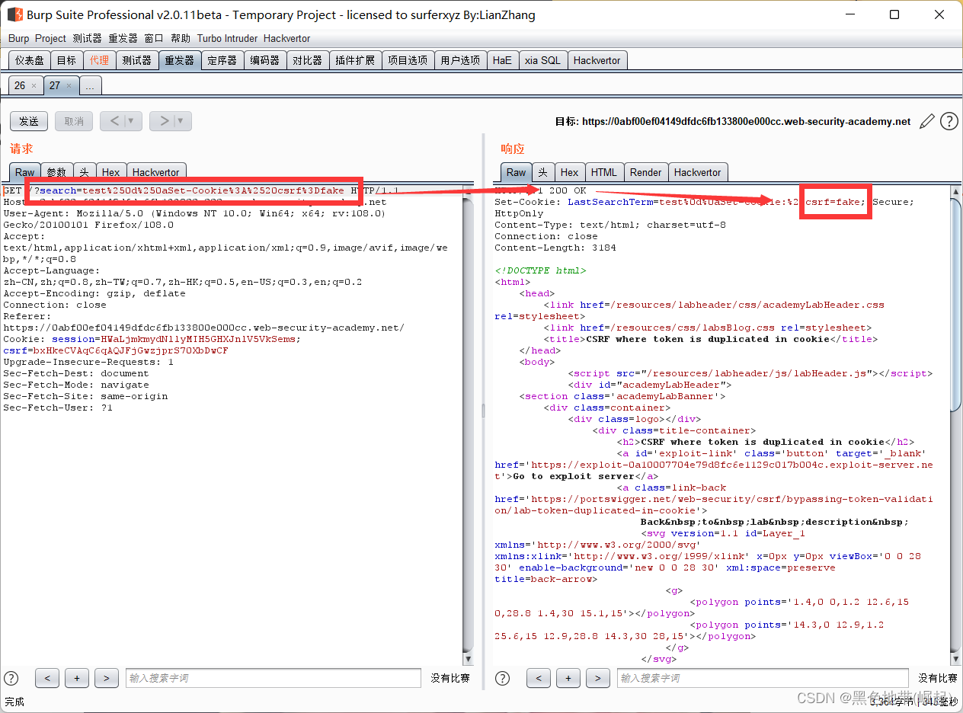963x713 pixels.
Task: Switch to the 编码器 tab
Action: (264, 60)
